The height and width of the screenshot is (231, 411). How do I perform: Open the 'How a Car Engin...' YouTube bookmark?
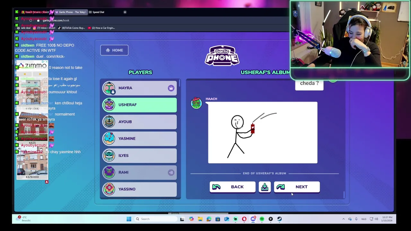click(x=101, y=28)
